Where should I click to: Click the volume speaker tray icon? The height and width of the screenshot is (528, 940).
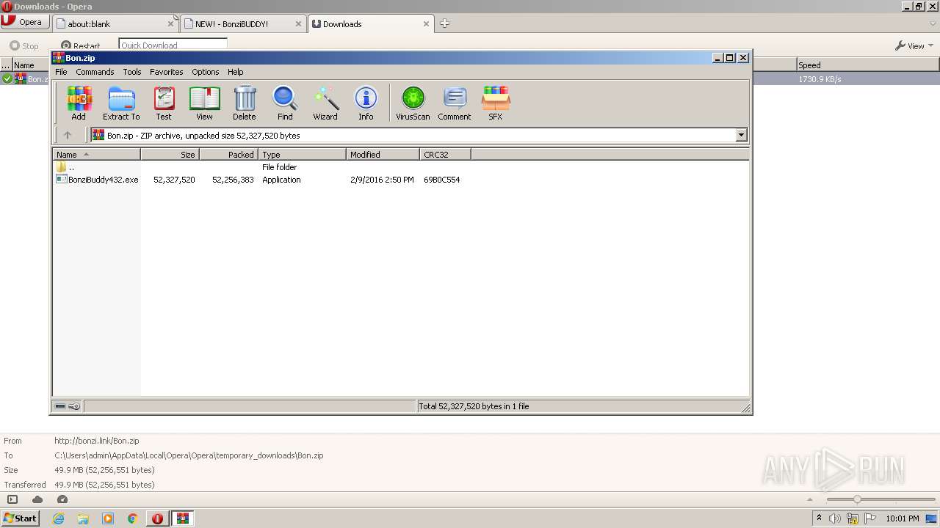[835, 518]
